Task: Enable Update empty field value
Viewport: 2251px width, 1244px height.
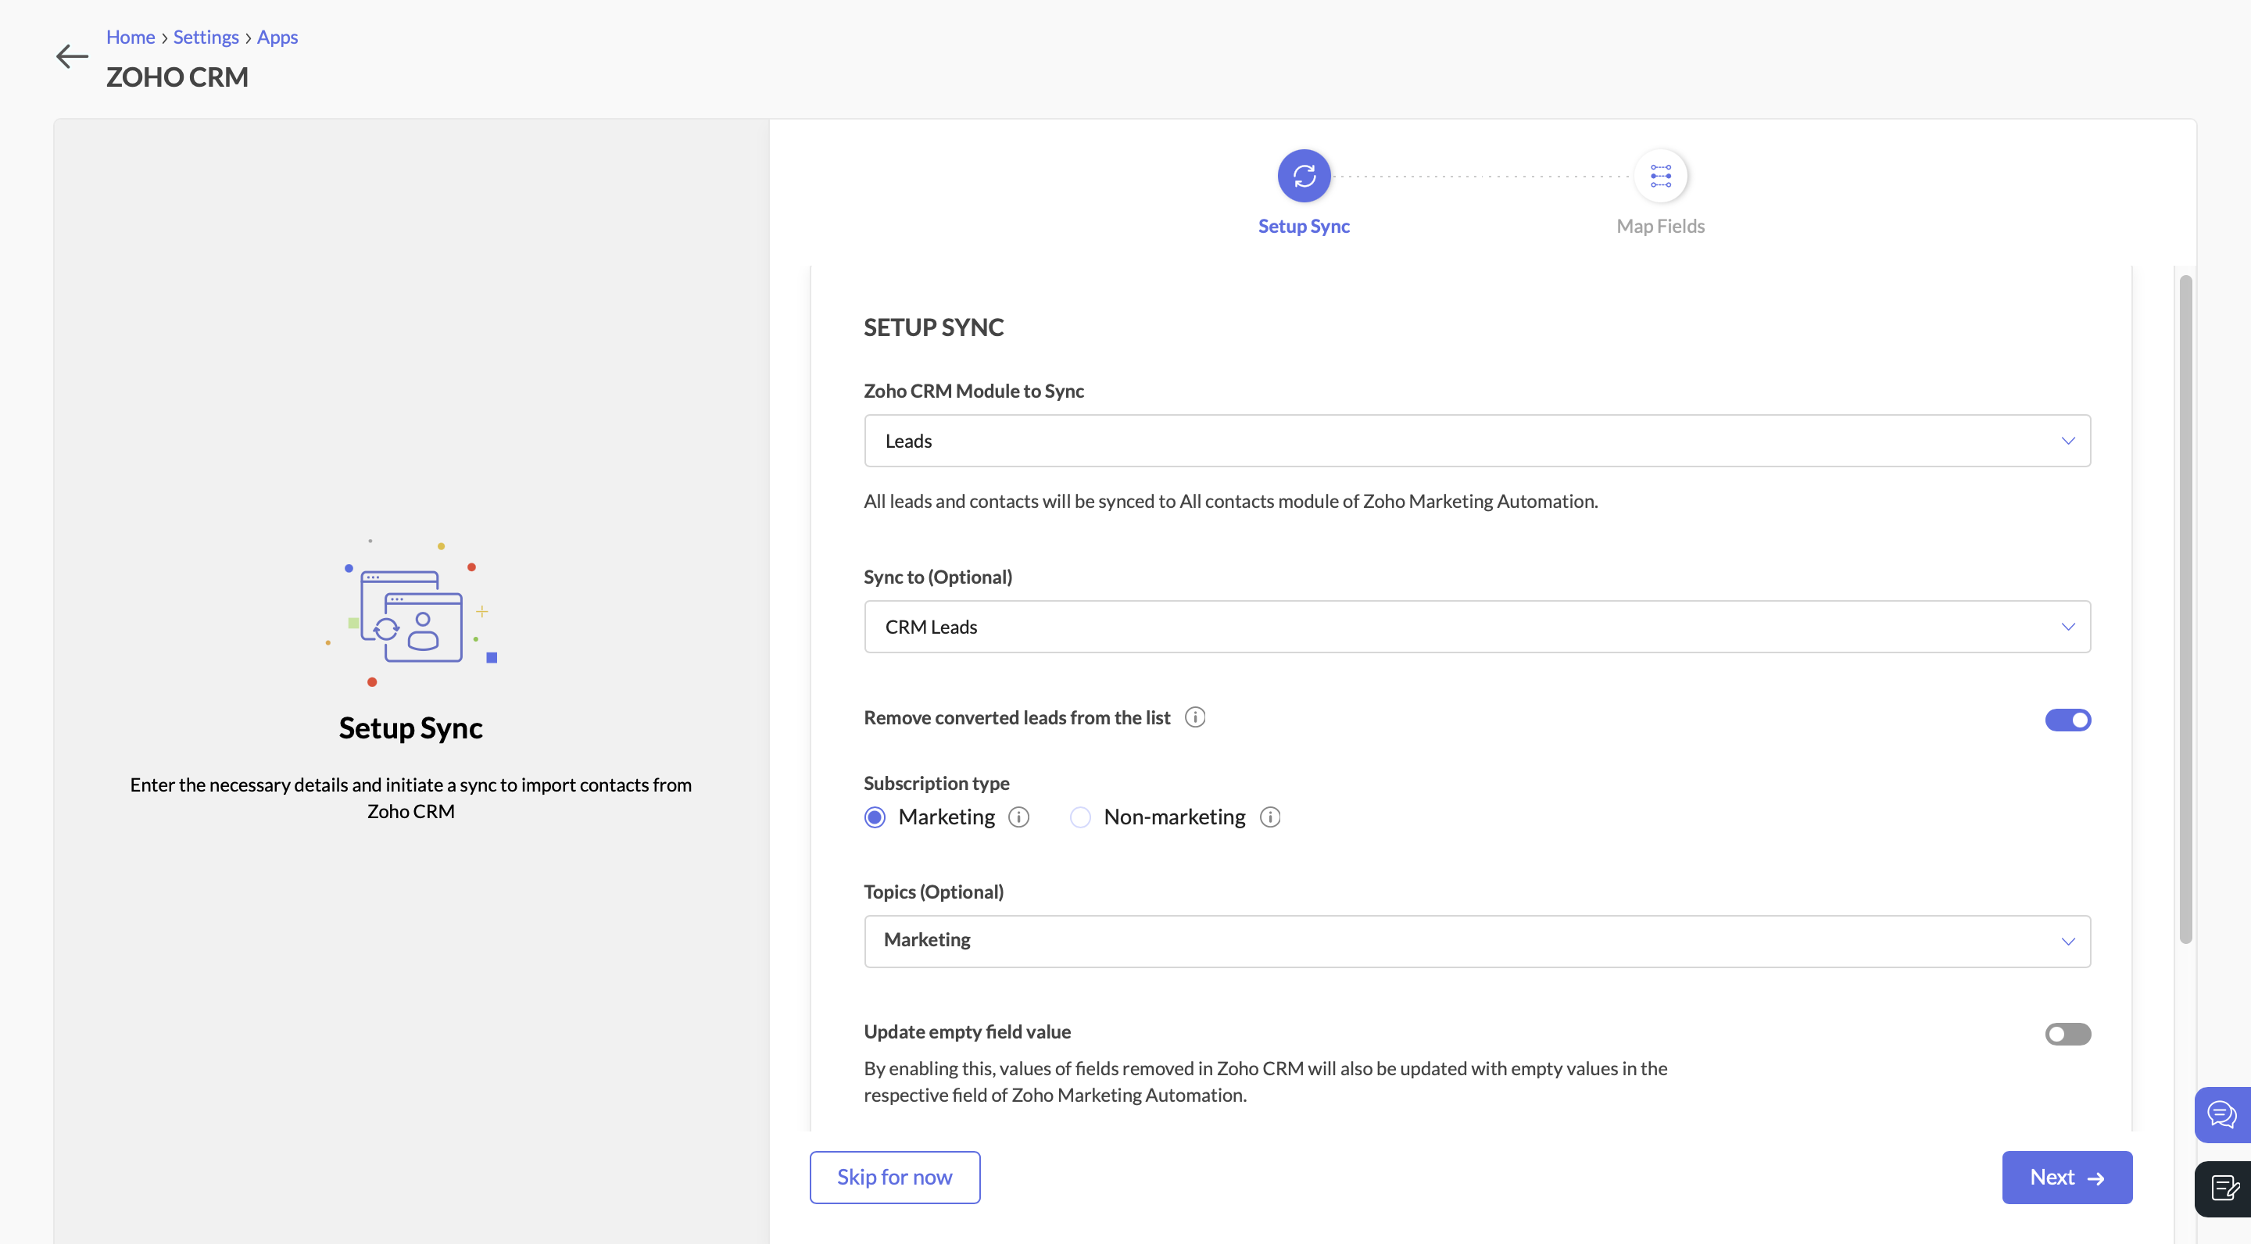Action: (x=2067, y=1035)
